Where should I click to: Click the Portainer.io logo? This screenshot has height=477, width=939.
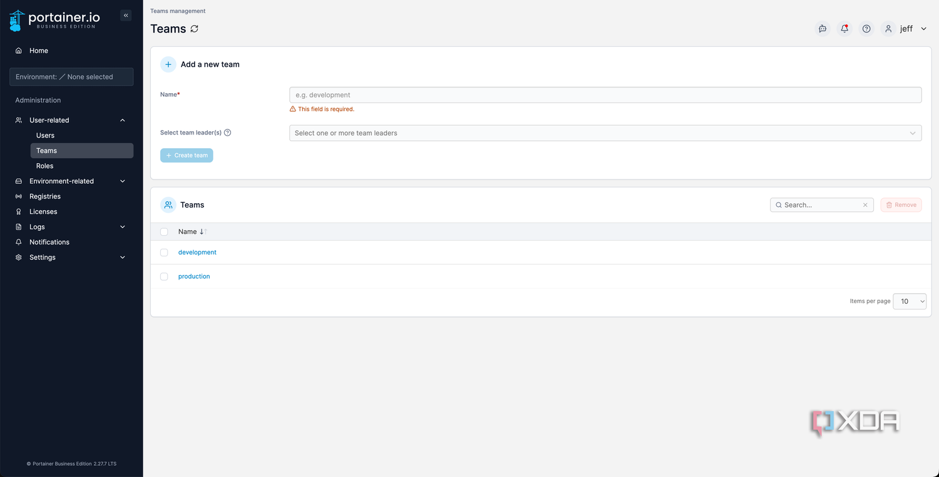coord(53,20)
